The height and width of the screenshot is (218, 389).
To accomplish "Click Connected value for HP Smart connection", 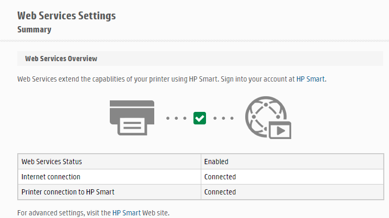I will (x=292, y=192).
